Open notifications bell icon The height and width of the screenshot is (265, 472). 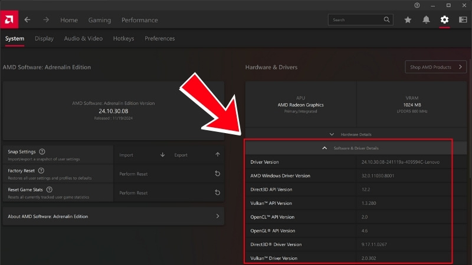426,19
